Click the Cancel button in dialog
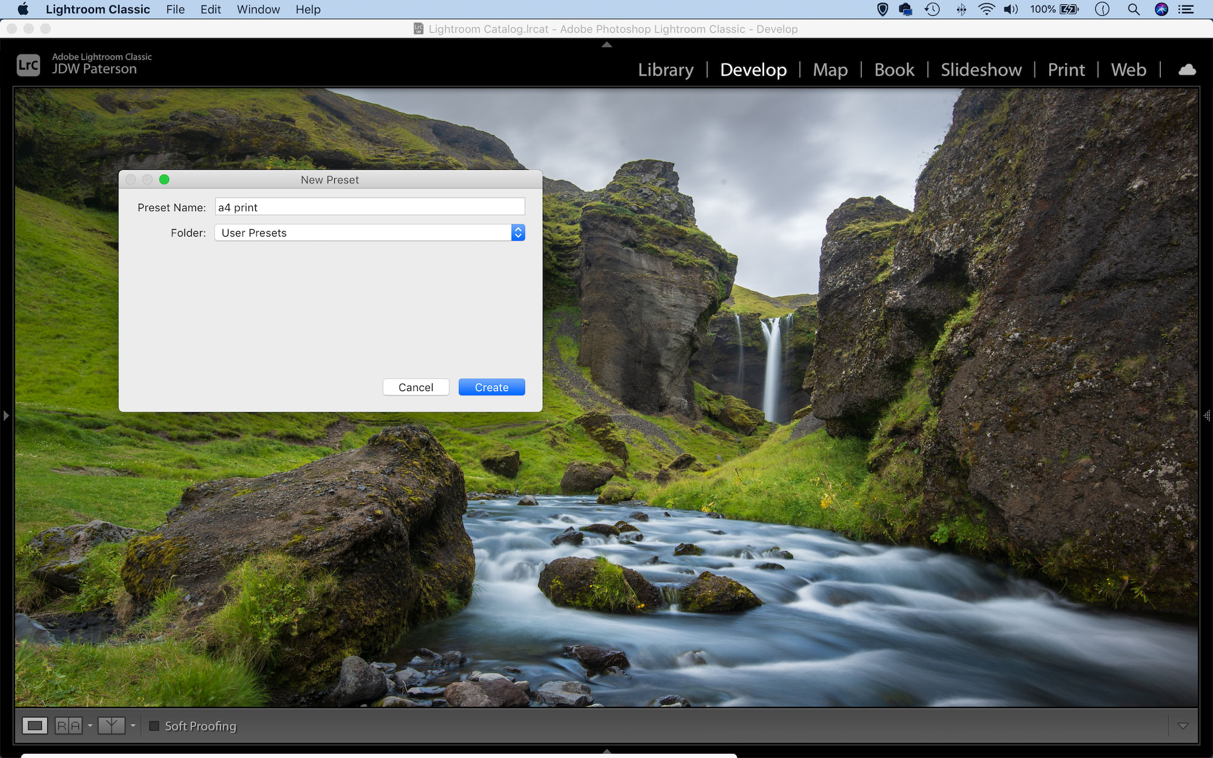This screenshot has width=1213, height=758. point(415,387)
